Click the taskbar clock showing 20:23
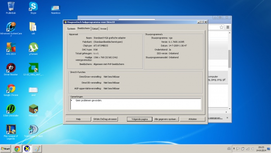The image size is (271, 153). tap(261, 149)
